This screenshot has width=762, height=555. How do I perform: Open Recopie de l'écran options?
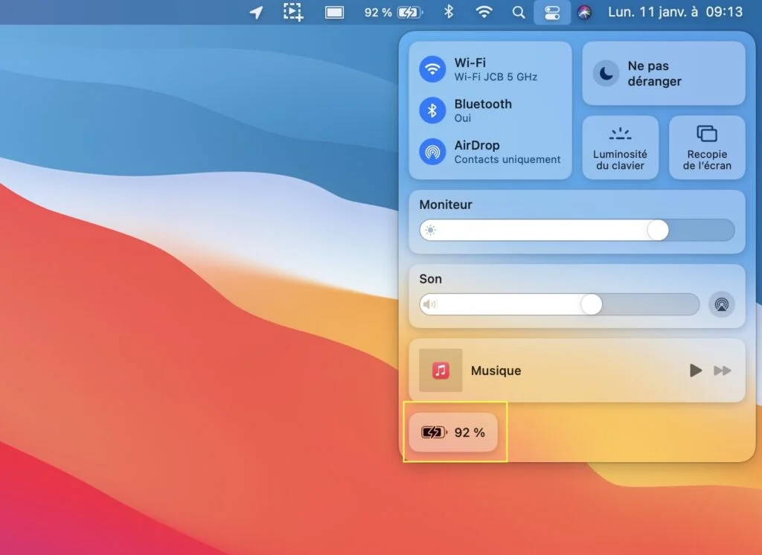[x=707, y=147]
